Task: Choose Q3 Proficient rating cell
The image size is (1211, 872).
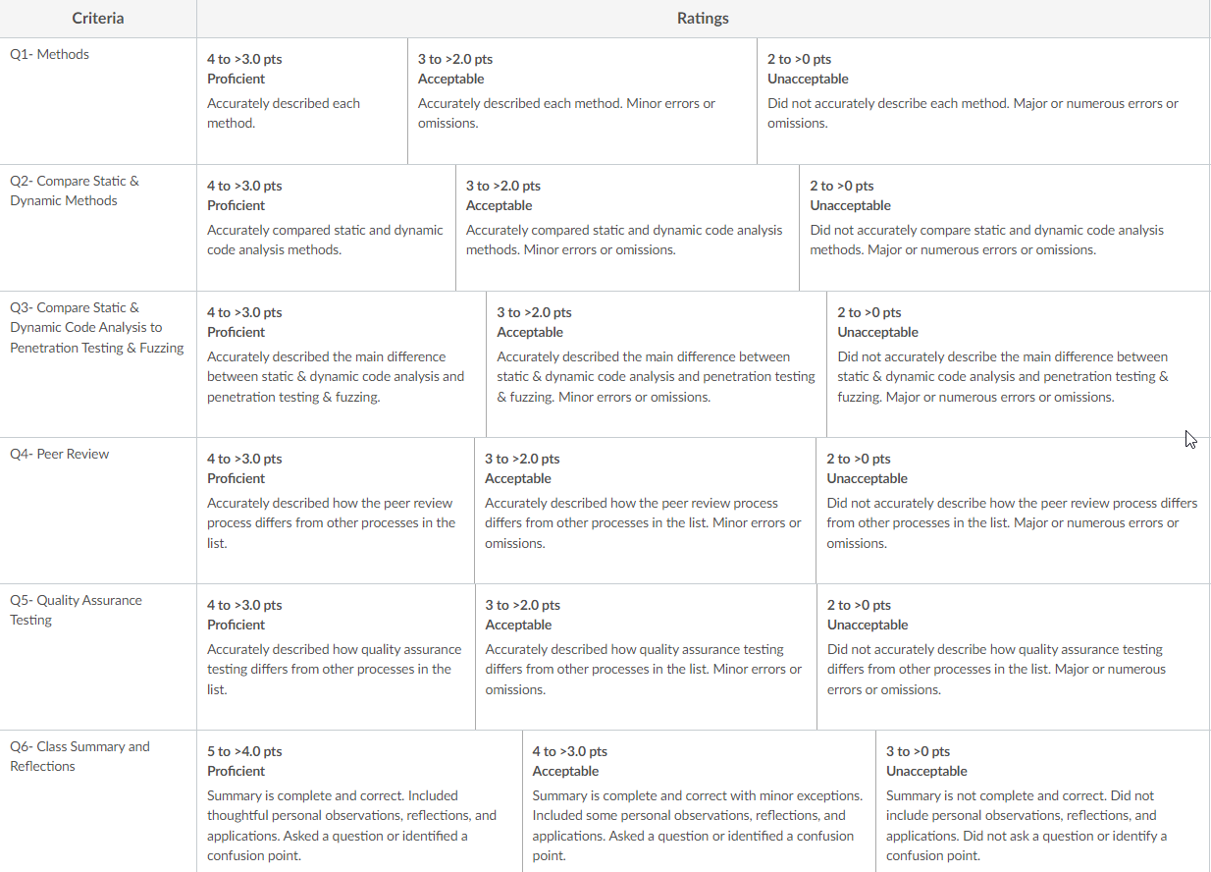Action: coord(342,364)
